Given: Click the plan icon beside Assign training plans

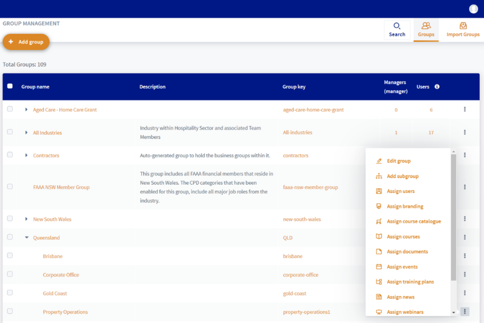Looking at the screenshot, I should point(379,282).
